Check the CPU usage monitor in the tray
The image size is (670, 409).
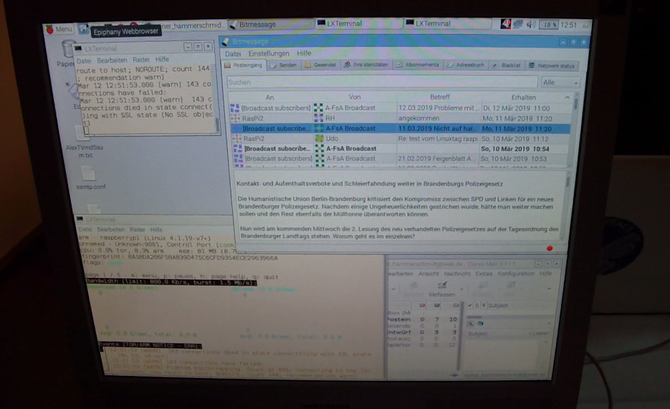pyautogui.click(x=548, y=25)
